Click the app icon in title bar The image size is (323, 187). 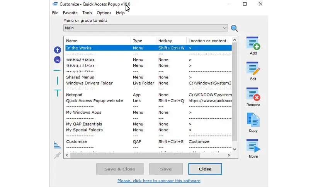(55, 4)
